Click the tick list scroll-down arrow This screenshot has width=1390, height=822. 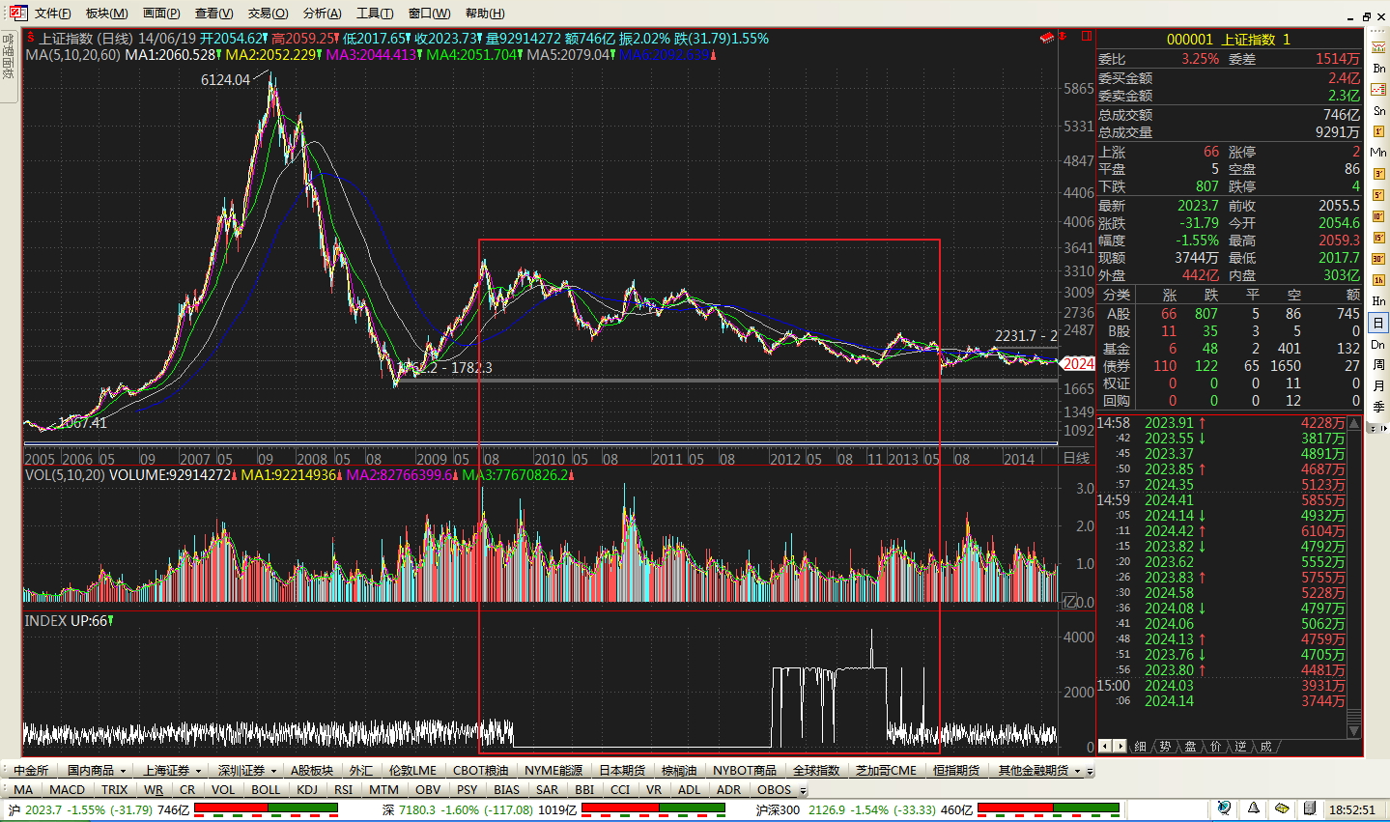(1354, 731)
